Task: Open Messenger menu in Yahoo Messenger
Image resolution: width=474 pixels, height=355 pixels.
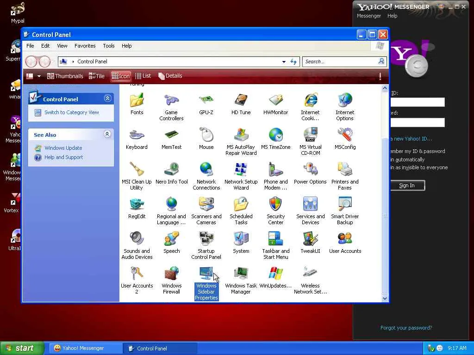Action: click(x=369, y=16)
